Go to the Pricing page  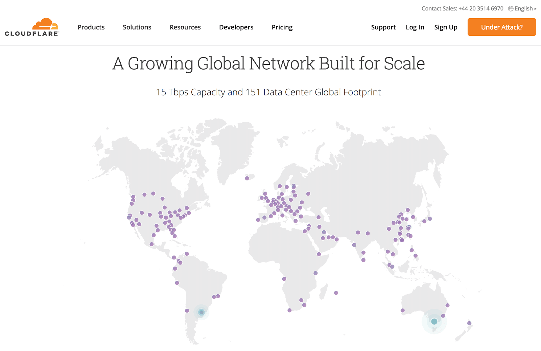pyautogui.click(x=282, y=27)
